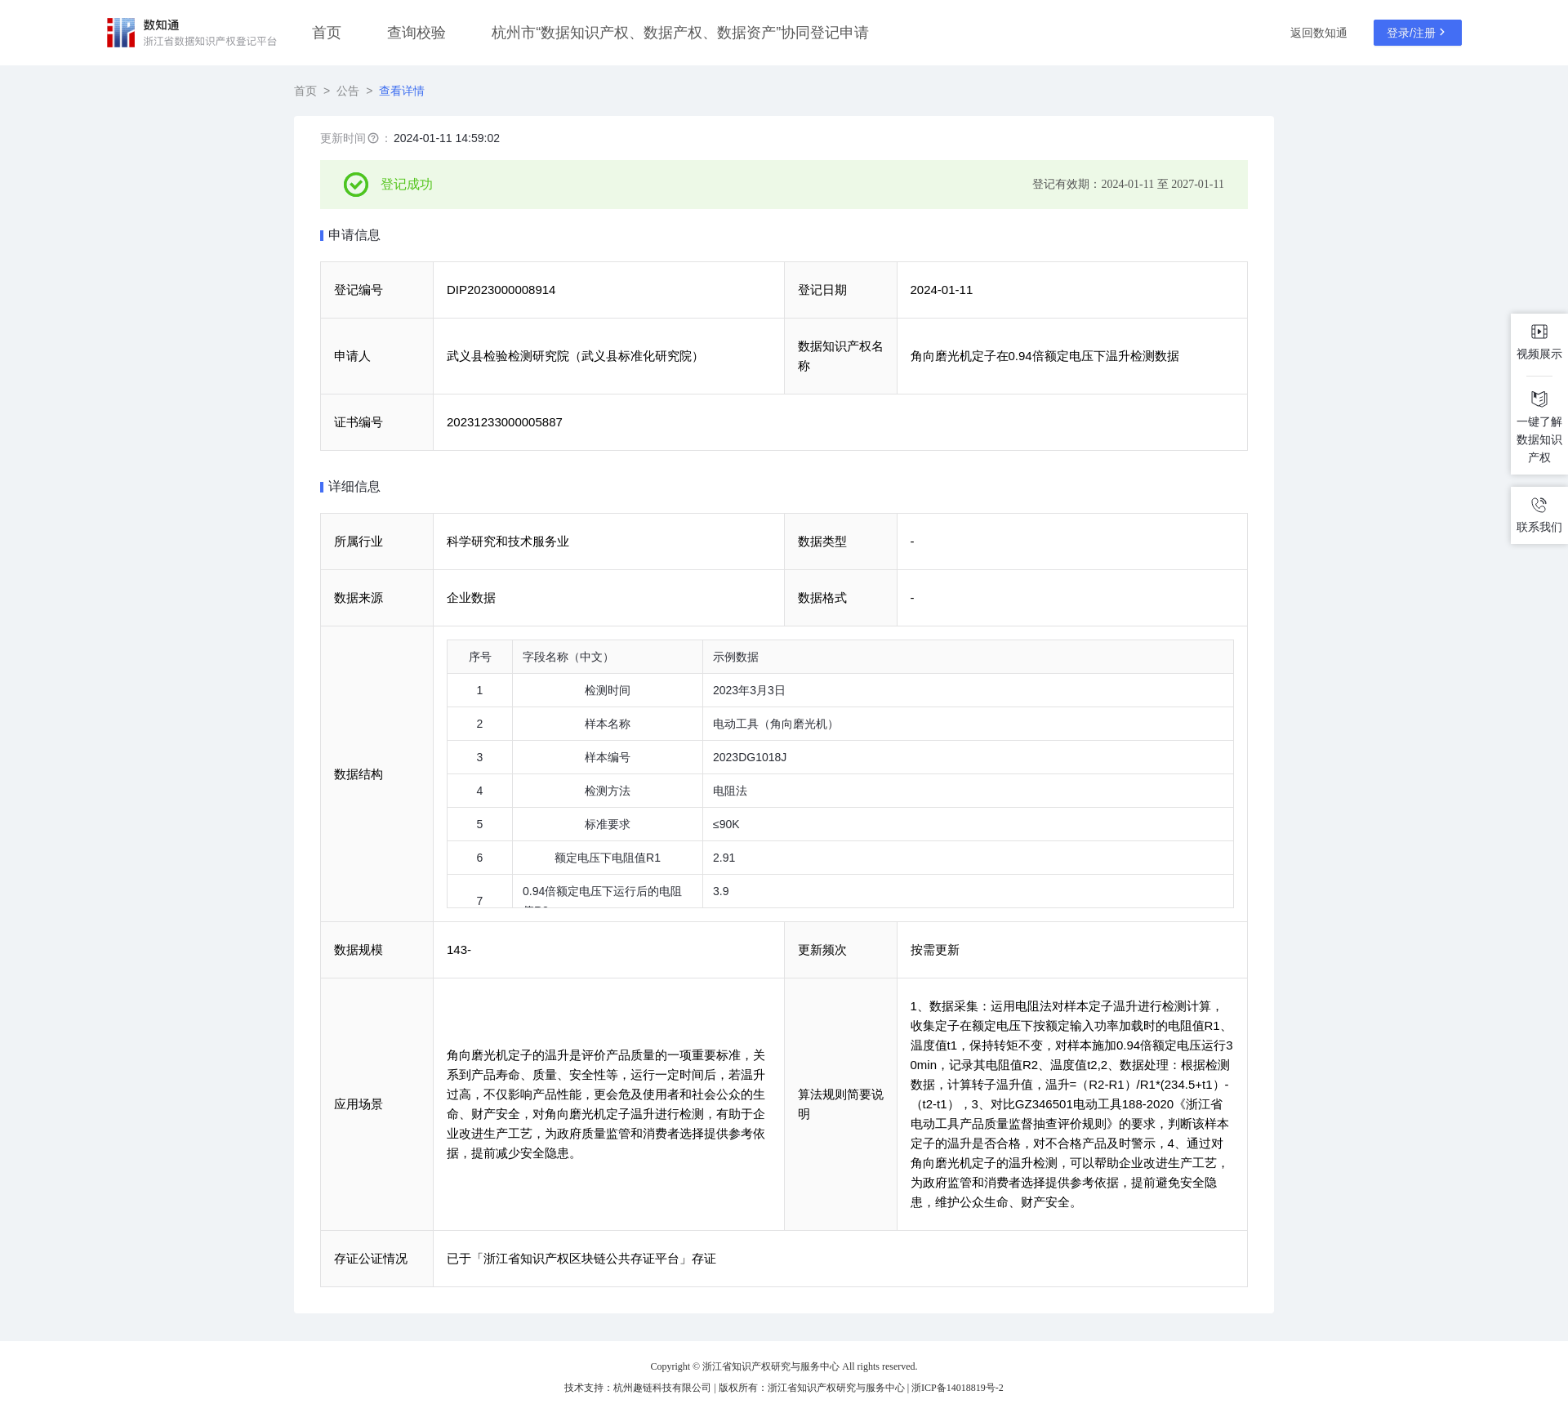Click the 数知通 logo icon
Image resolution: width=1568 pixels, height=1413 pixels.
coord(120,33)
